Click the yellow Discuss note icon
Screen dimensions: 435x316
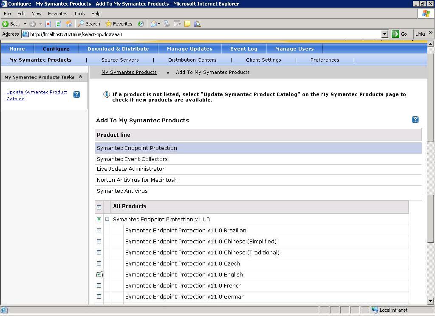(x=187, y=24)
